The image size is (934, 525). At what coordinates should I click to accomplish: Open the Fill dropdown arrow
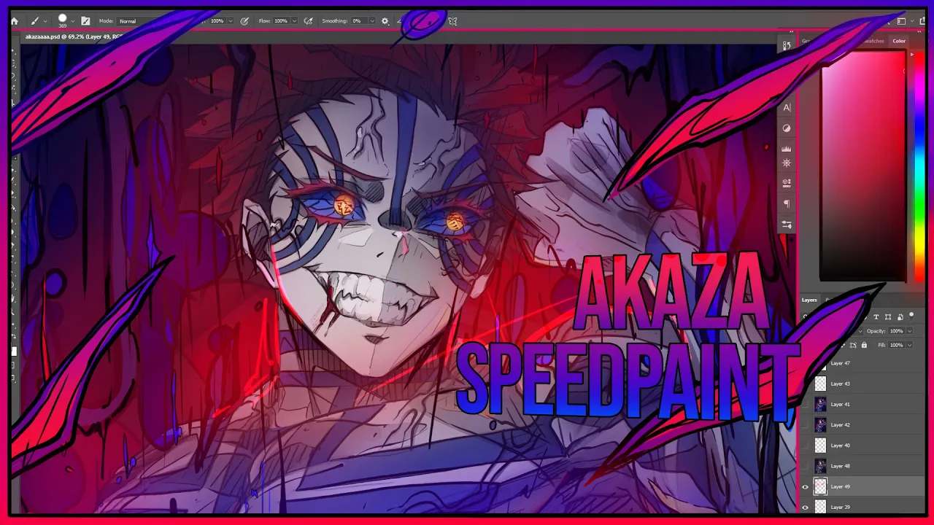coord(909,345)
